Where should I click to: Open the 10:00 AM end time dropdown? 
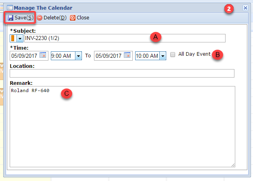click(163, 56)
